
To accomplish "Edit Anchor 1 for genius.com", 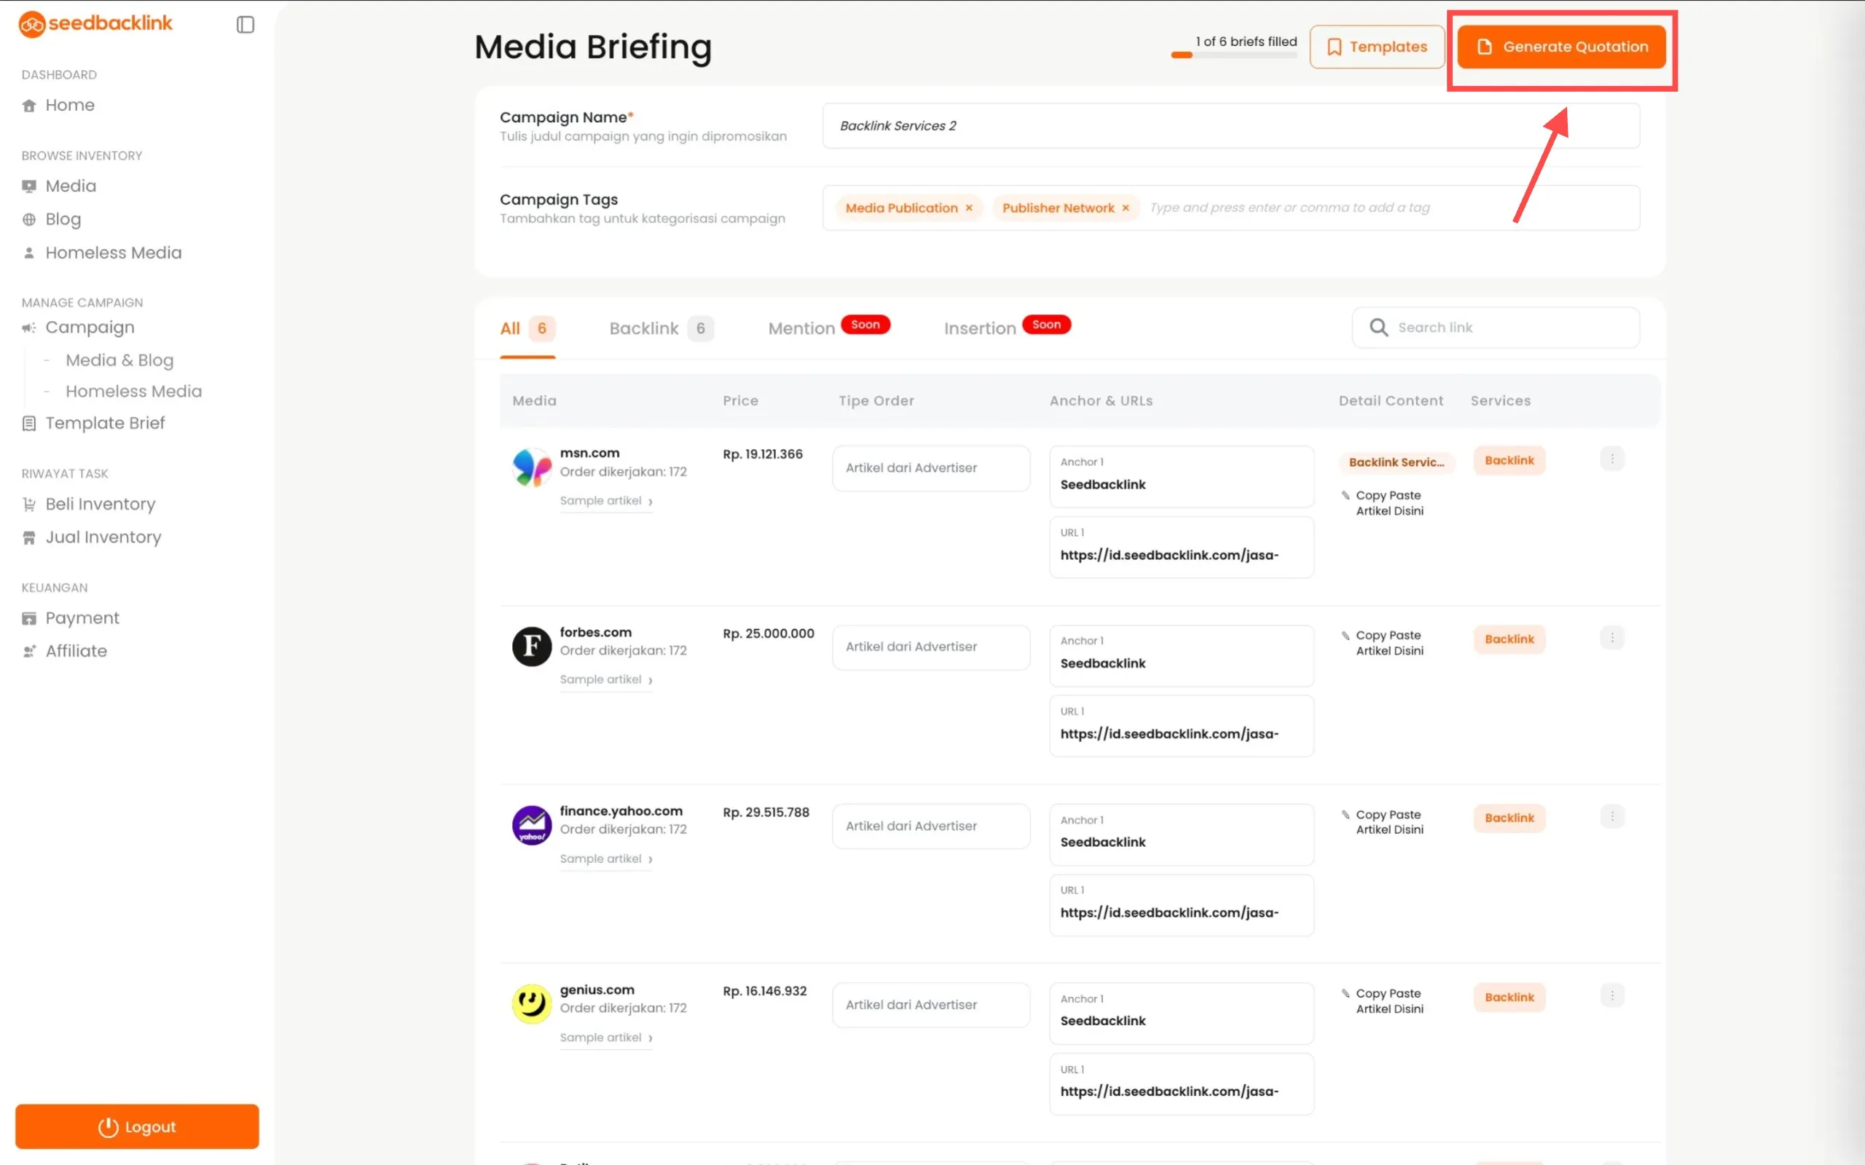I will click(x=1182, y=1014).
